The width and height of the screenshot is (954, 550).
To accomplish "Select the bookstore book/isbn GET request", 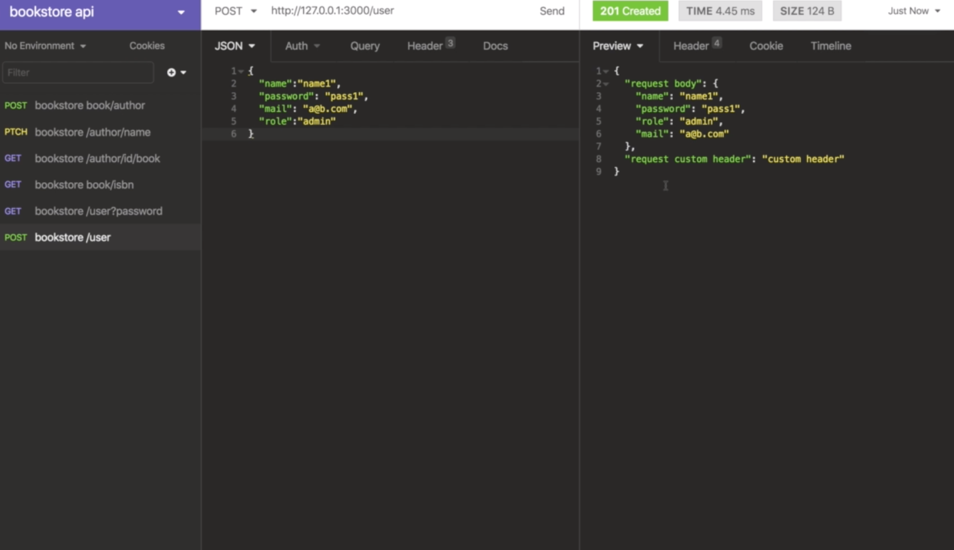I will 84,185.
